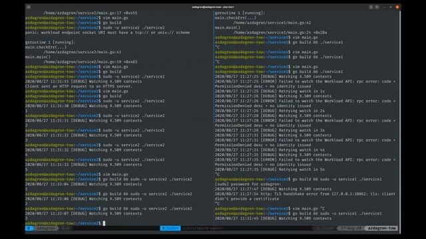Click the 11:31:45 DEBUG Watching X.509 line
Screen dimensions: 426x239
[273, 218]
